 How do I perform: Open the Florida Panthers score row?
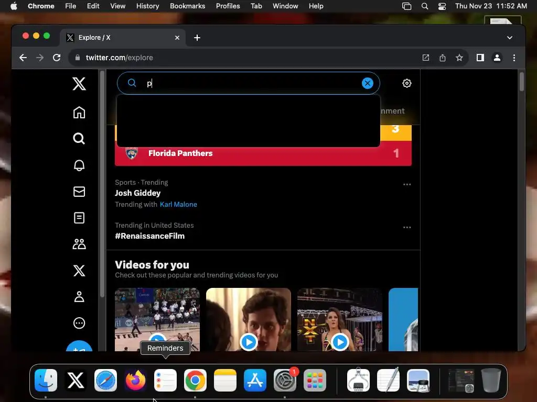click(x=263, y=153)
